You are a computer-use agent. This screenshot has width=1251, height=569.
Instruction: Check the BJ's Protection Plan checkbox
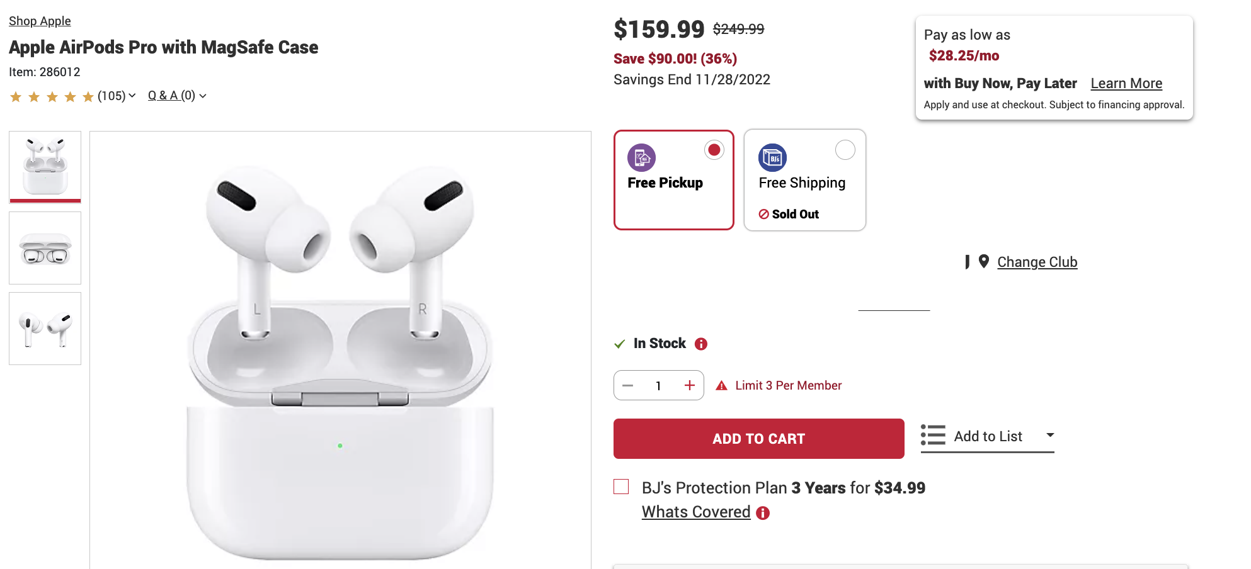click(621, 487)
